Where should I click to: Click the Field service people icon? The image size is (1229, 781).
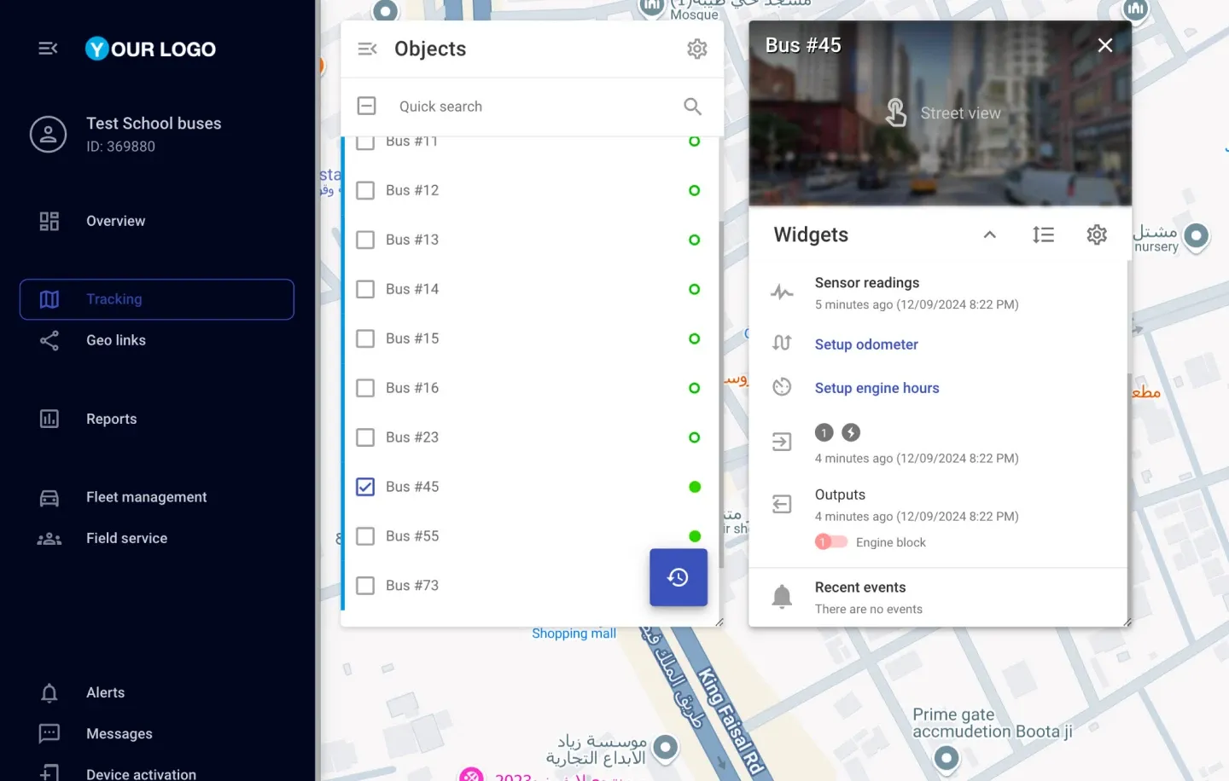(50, 538)
